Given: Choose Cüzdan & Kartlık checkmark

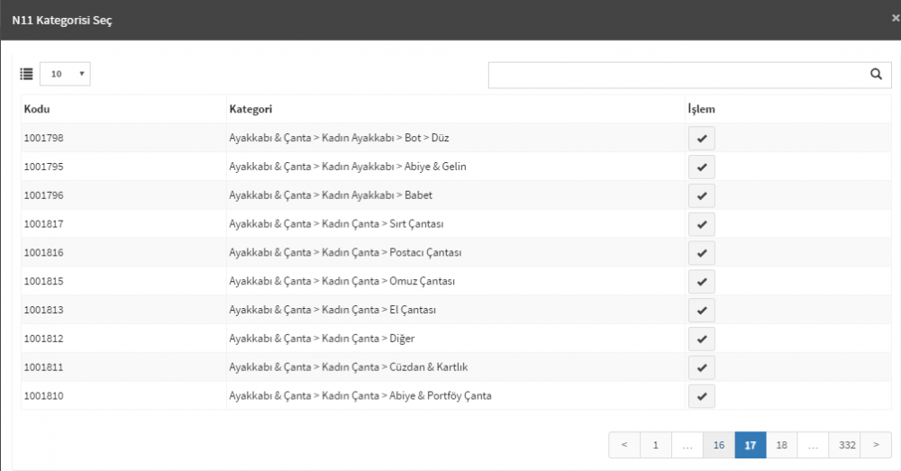Looking at the screenshot, I should coord(702,367).
